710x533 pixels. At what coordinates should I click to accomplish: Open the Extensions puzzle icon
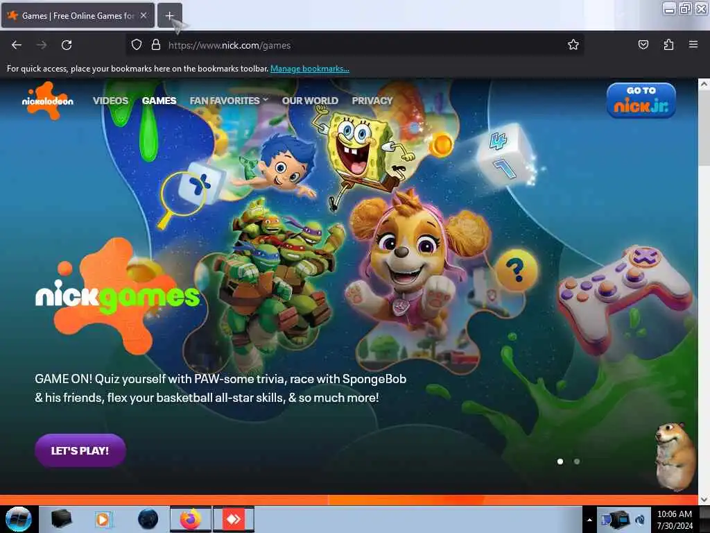pos(668,44)
